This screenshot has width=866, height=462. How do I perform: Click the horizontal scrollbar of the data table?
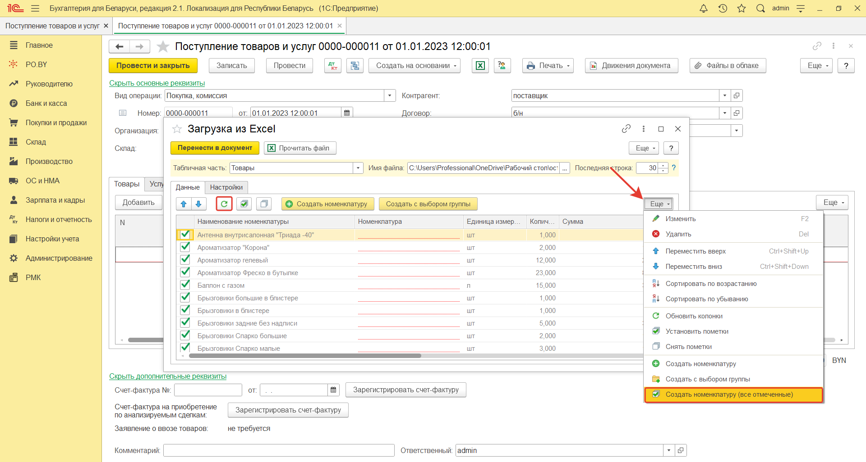click(x=305, y=356)
